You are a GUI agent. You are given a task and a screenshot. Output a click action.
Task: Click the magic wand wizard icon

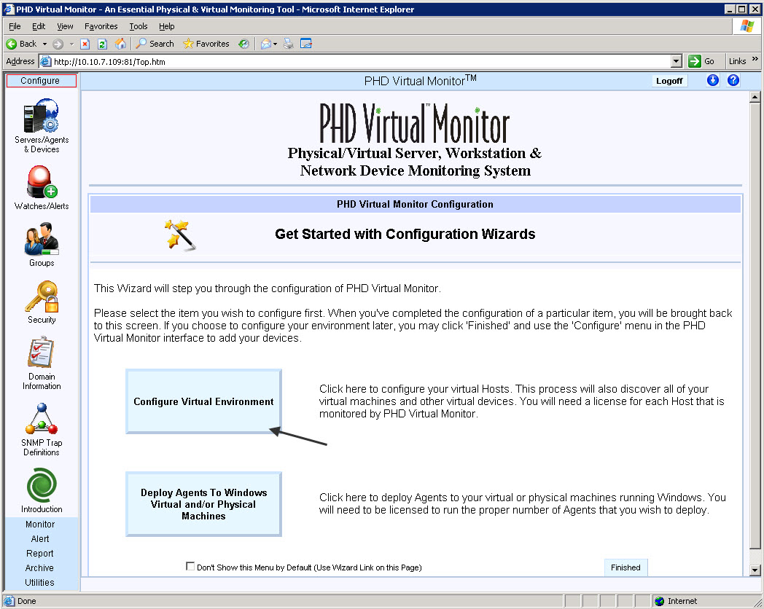(180, 235)
